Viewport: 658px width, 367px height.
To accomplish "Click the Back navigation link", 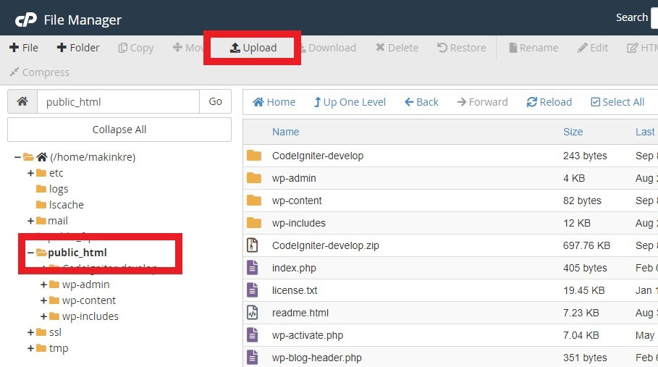I will click(x=421, y=102).
